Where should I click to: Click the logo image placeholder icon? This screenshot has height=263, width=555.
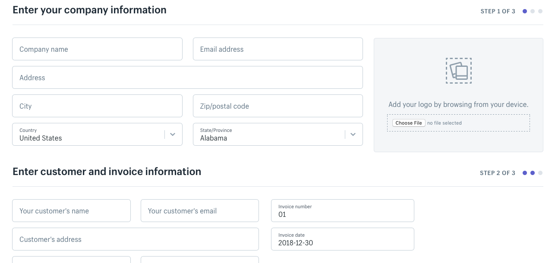pos(458,71)
